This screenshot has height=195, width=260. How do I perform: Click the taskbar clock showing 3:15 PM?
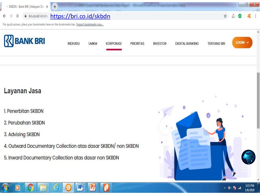click(250, 188)
